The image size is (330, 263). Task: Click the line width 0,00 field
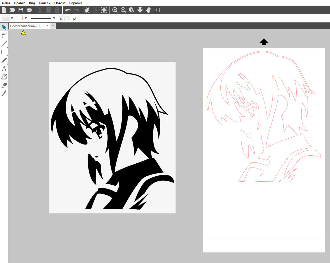(65, 19)
